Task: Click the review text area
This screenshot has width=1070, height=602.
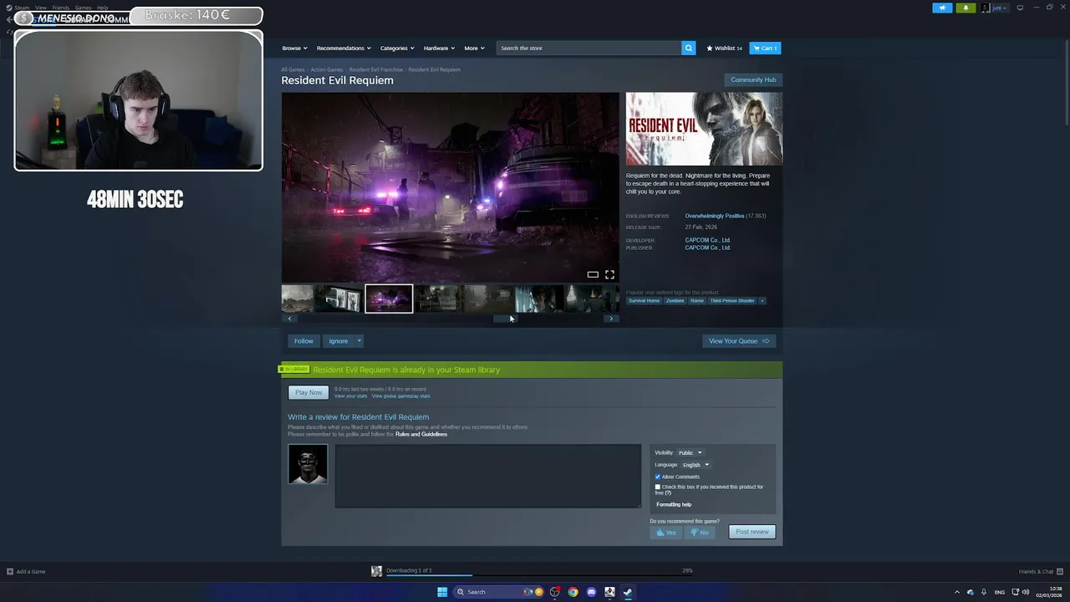Action: click(488, 476)
